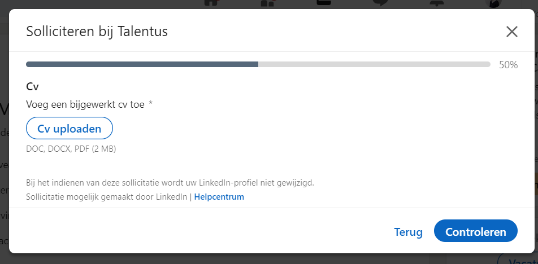Screen dimensions: 538x264
Task: Click the 'Voeg een bijgewerkt cv toe' label
Action: click(85, 104)
